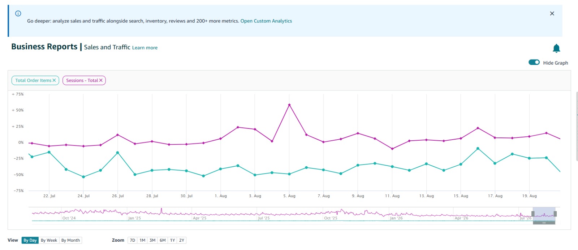Open the notifications bell icon
The height and width of the screenshot is (250, 578).
(556, 48)
